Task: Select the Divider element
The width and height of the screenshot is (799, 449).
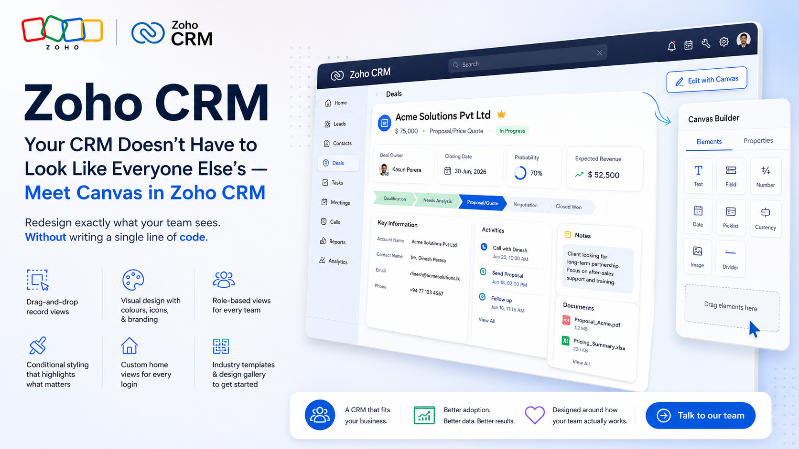Action: click(x=730, y=258)
